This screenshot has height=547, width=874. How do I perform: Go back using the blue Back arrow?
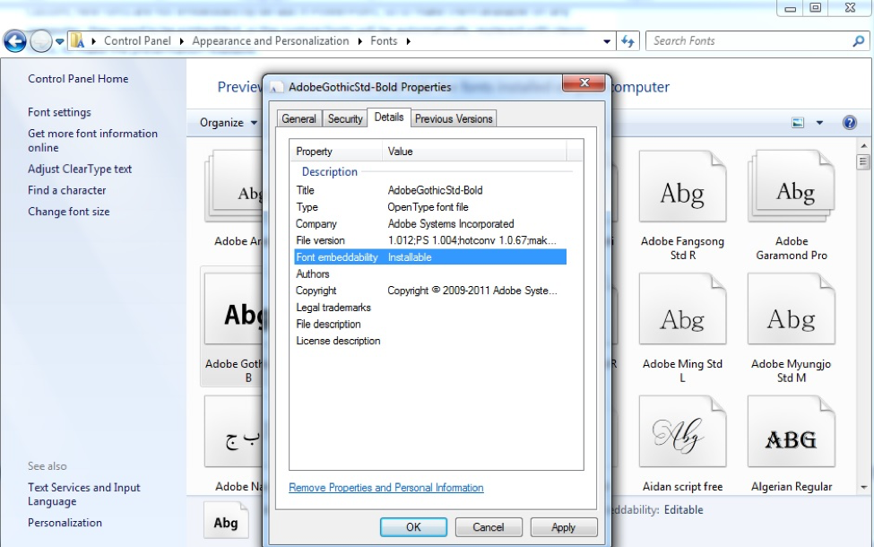point(15,40)
